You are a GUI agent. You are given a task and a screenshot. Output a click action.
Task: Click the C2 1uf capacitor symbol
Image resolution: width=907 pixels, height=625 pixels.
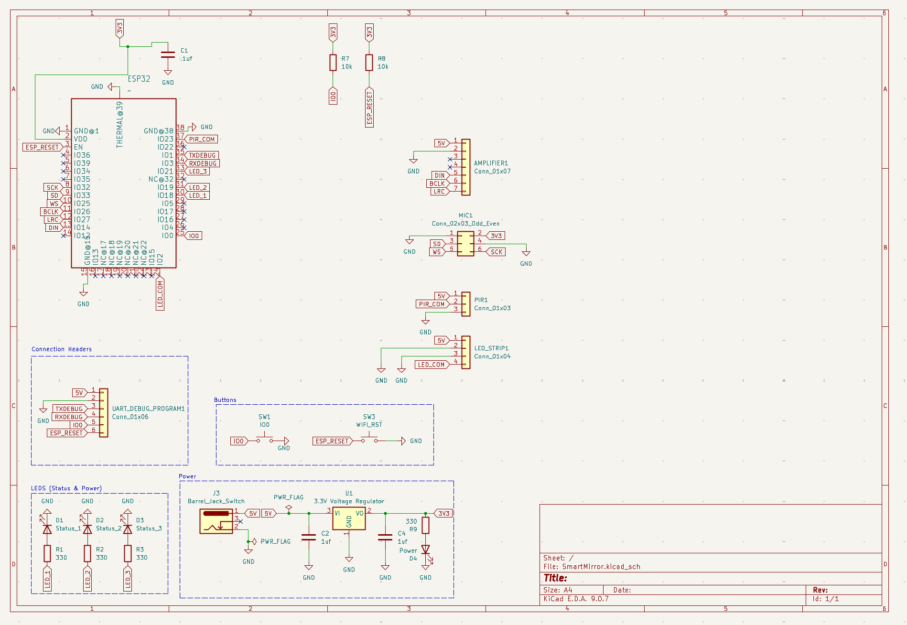point(309,537)
